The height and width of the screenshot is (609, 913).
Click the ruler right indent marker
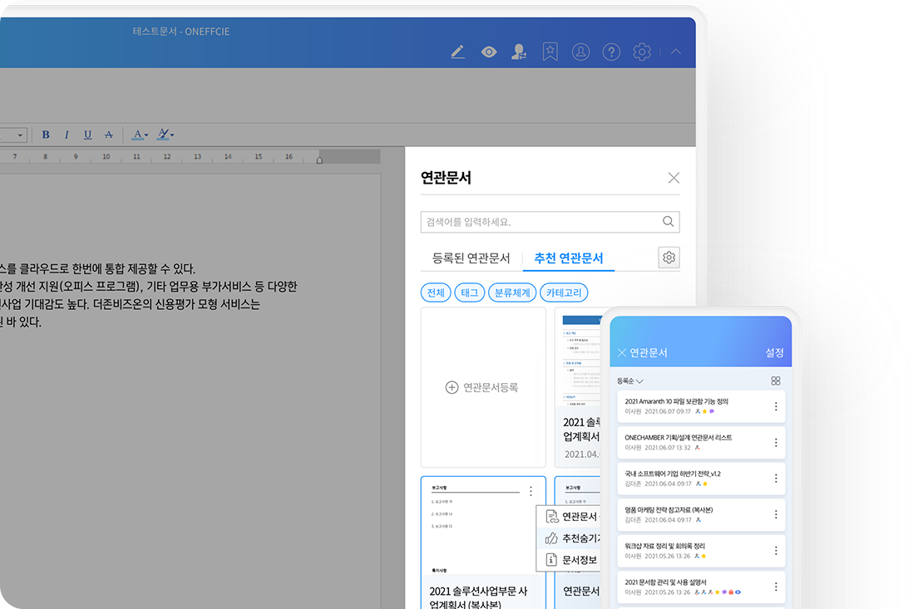point(319,160)
